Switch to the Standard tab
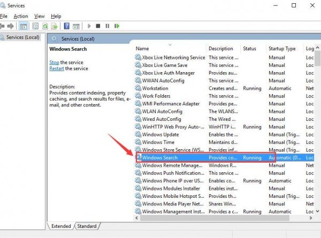The width and height of the screenshot is (321, 238). coord(87,226)
